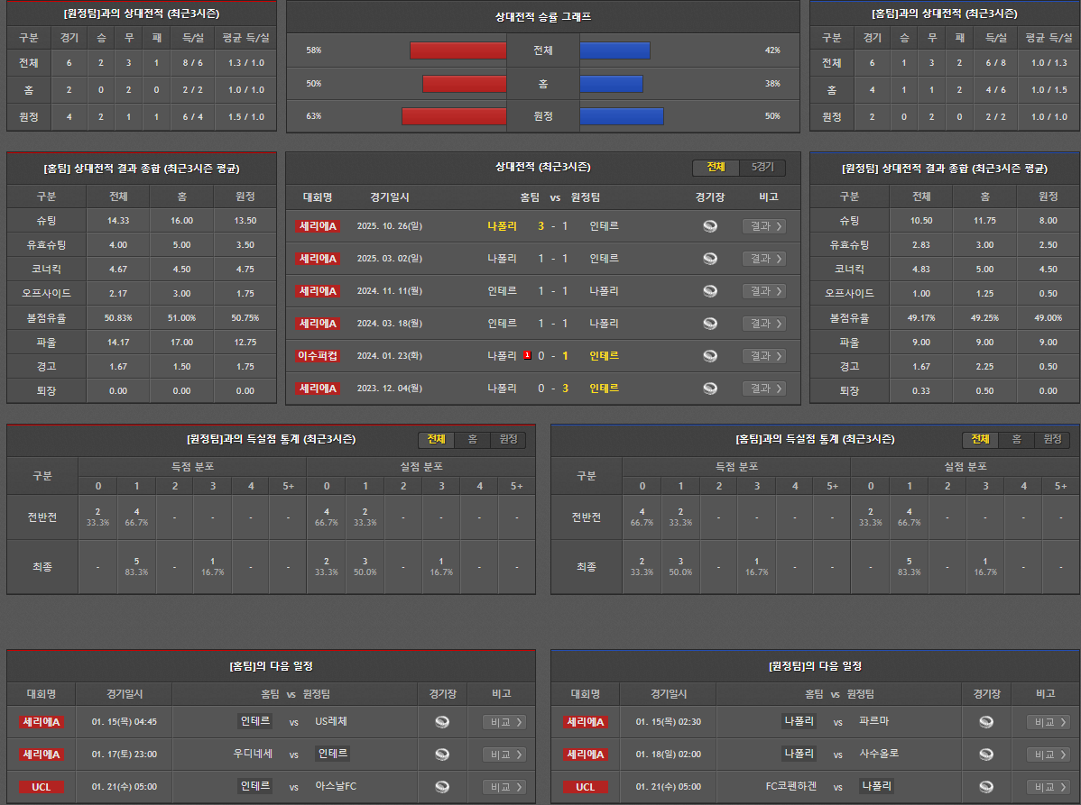The image size is (1081, 805).
Task: Select 홈 filter in left goal stats panel
Action: 472,440
